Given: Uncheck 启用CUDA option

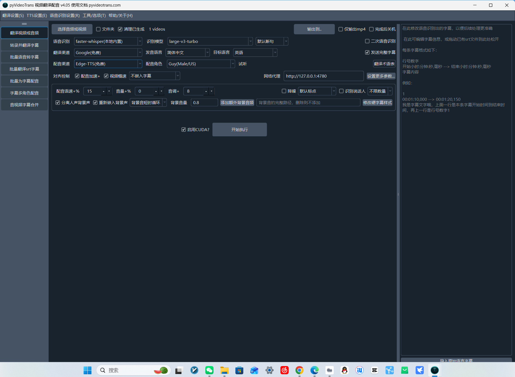Looking at the screenshot, I should [184, 129].
